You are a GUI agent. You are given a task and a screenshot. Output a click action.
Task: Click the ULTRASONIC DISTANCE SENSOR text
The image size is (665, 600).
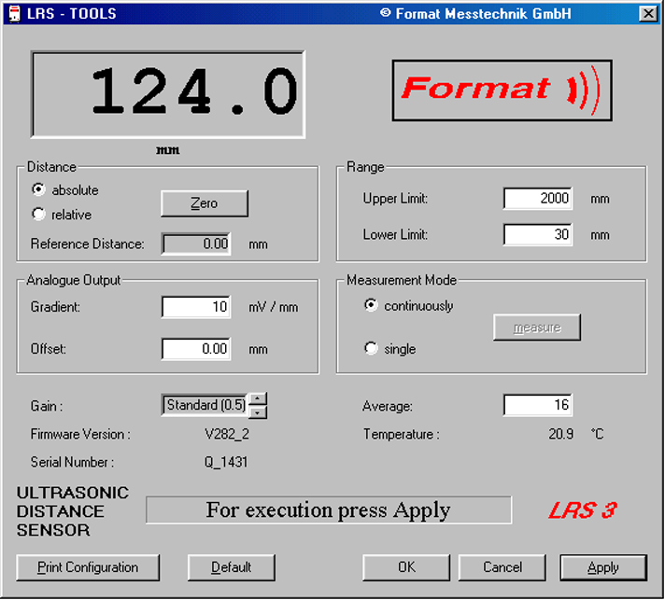73,511
